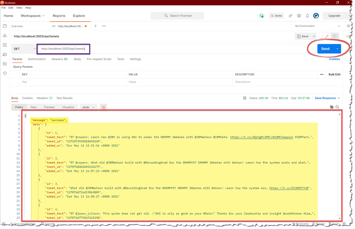The width and height of the screenshot is (355, 229).
Task: Open the No Environment dropdown
Action: (317, 26)
